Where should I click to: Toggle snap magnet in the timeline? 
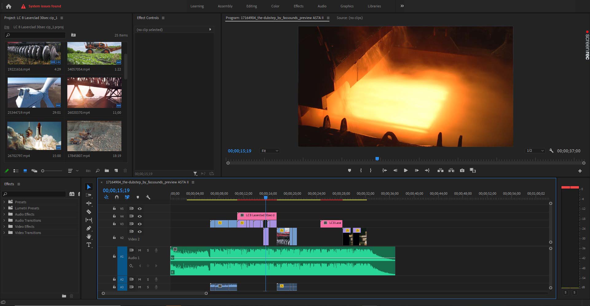[x=117, y=197]
